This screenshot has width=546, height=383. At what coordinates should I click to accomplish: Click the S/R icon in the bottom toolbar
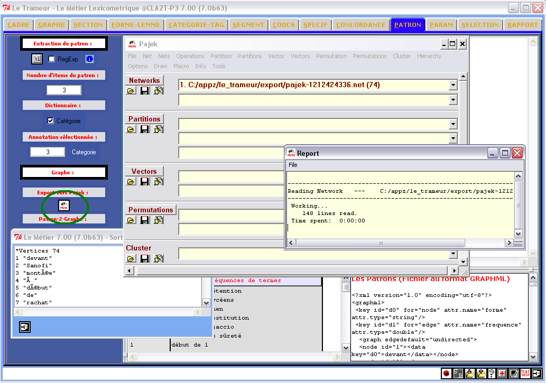click(x=458, y=373)
